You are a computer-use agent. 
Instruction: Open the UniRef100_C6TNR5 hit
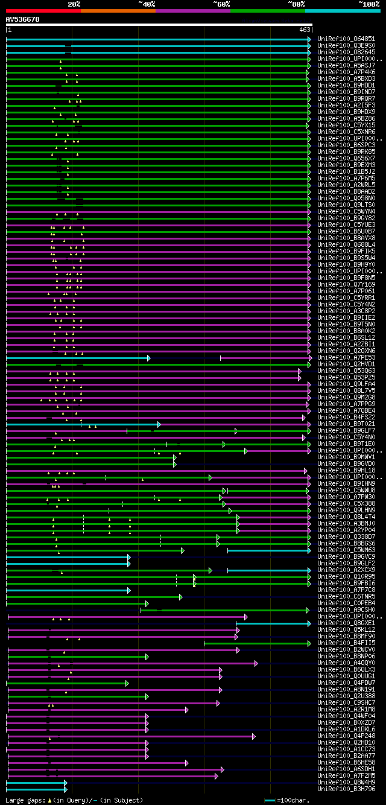point(347,596)
